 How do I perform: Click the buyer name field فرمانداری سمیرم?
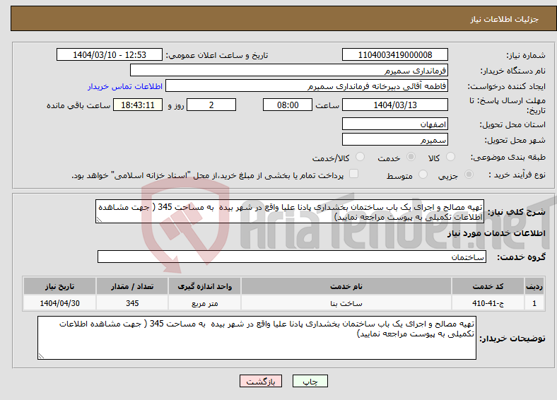tap(289, 71)
